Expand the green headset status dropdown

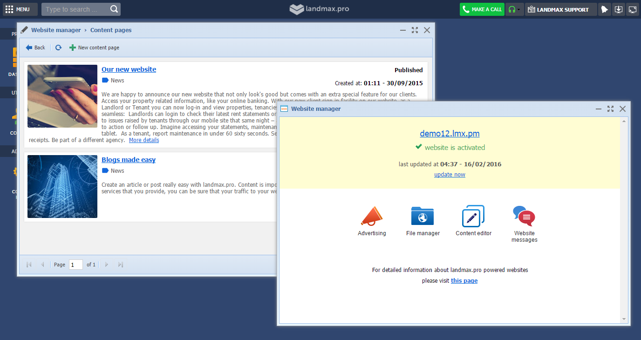(x=514, y=9)
